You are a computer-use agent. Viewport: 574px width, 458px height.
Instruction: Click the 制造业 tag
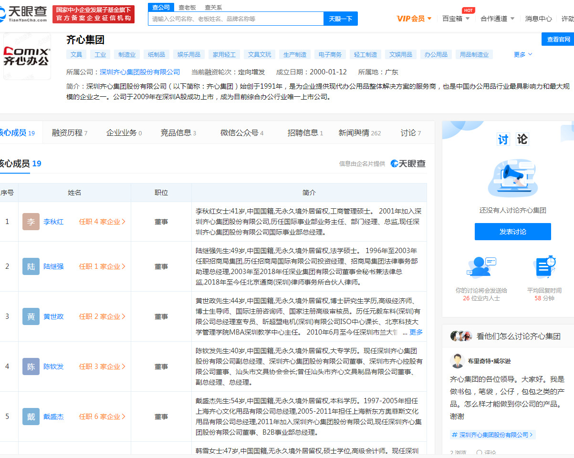click(127, 54)
